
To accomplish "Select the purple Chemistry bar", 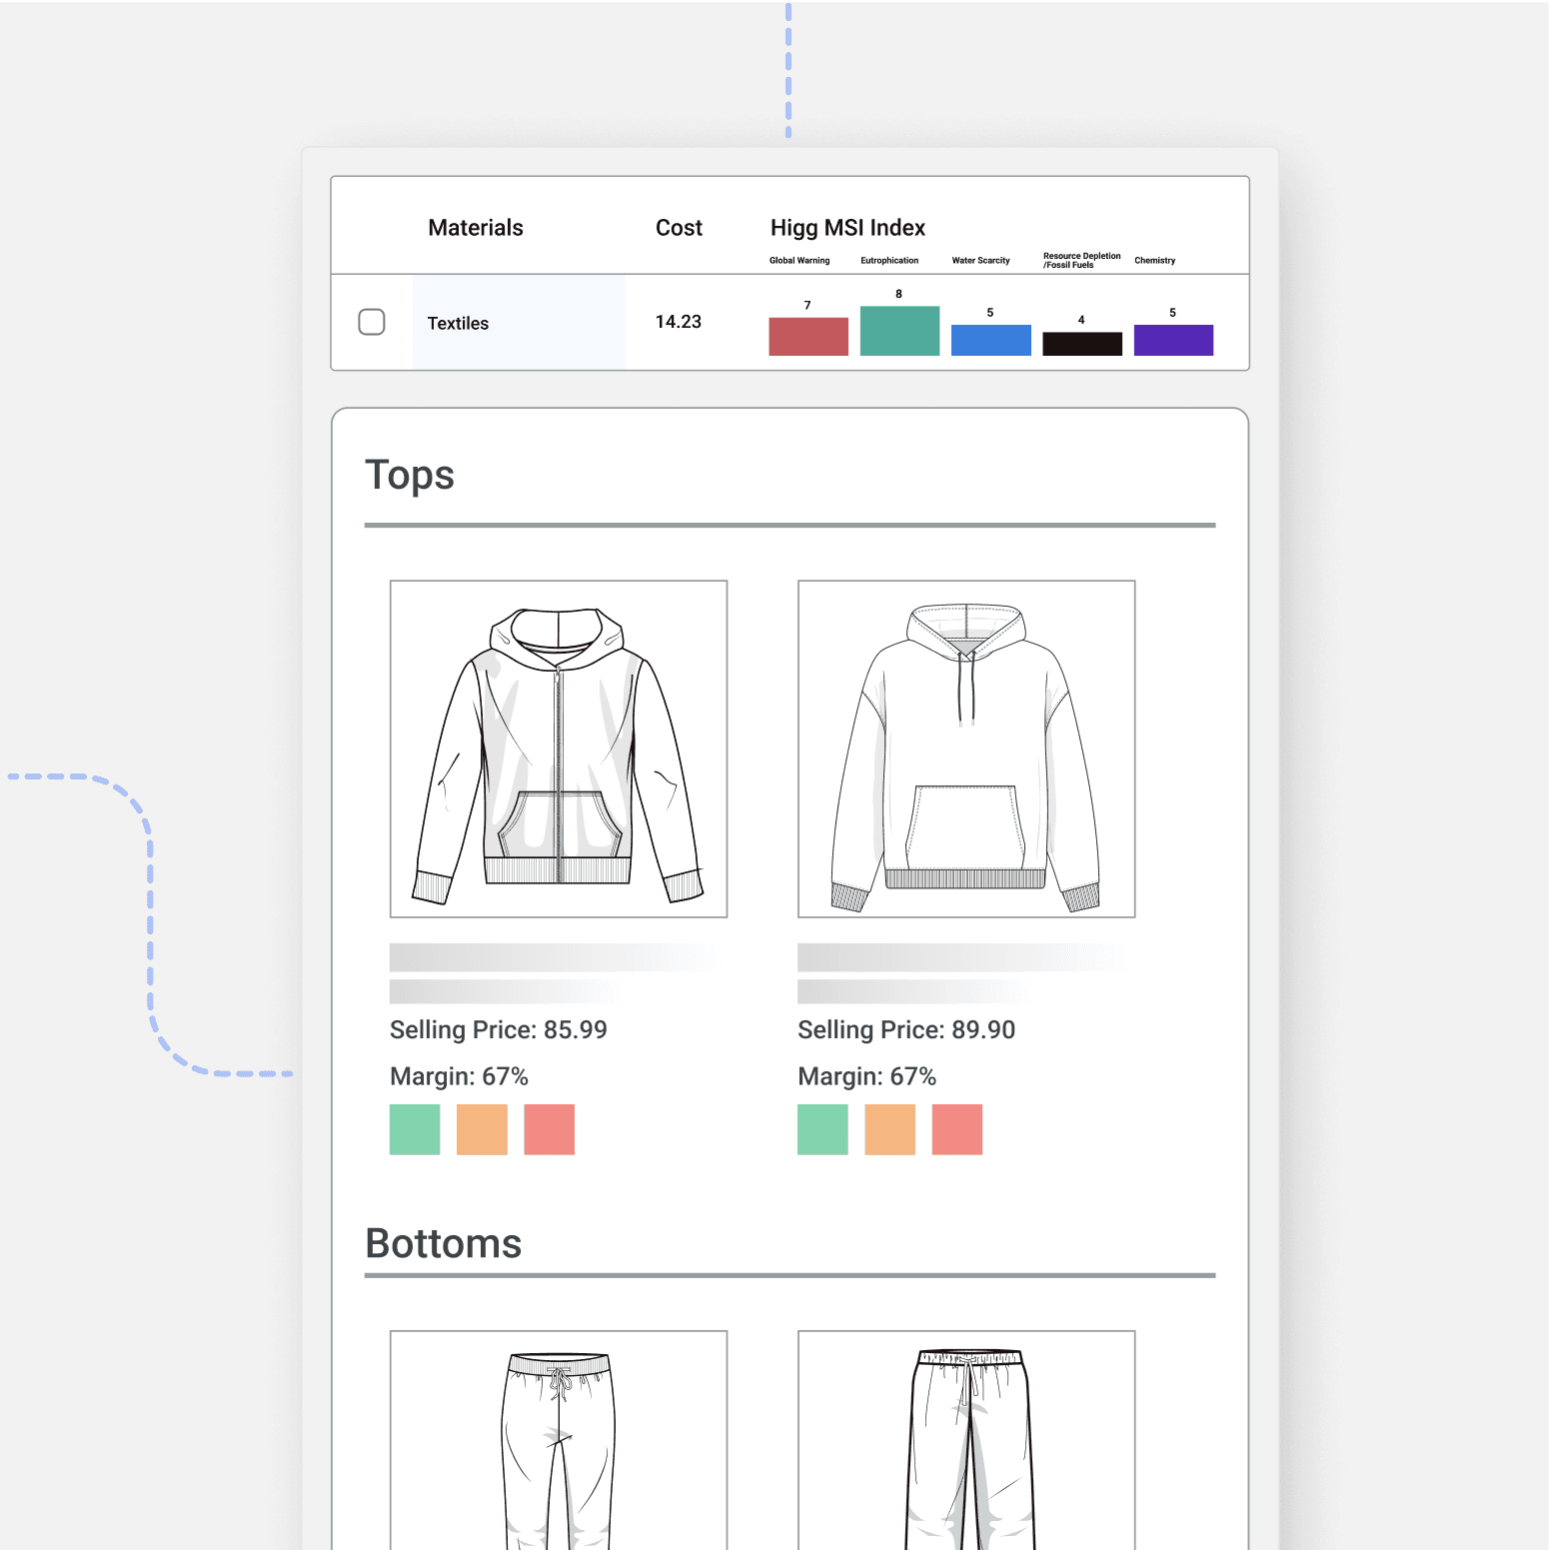I will [1173, 340].
